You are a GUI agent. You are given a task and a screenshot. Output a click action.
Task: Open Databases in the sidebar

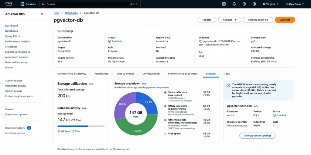pos(12,31)
